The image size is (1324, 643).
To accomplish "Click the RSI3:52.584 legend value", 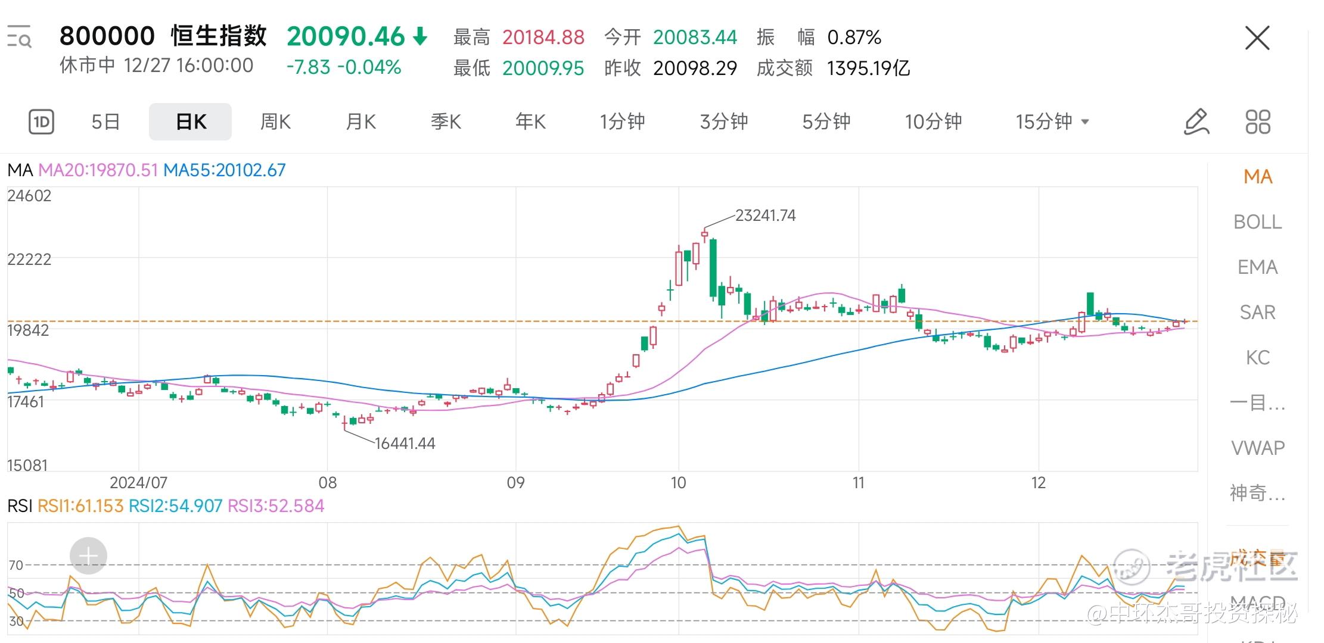I will (276, 506).
